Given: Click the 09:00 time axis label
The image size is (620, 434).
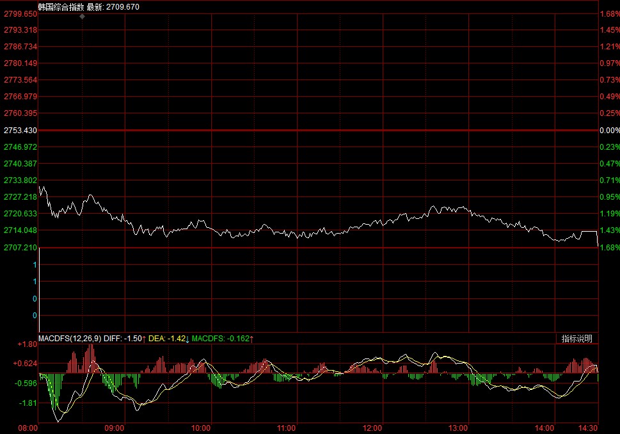Looking at the screenshot, I should click(115, 428).
